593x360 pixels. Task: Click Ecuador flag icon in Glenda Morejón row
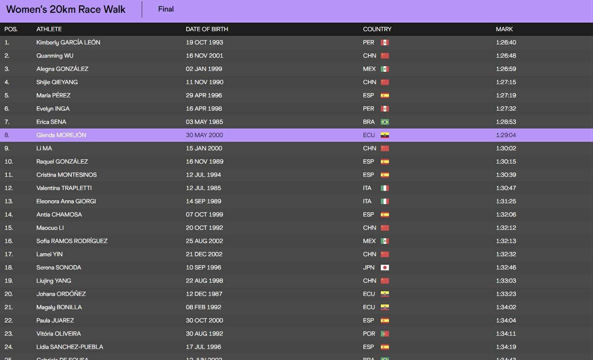coord(385,135)
